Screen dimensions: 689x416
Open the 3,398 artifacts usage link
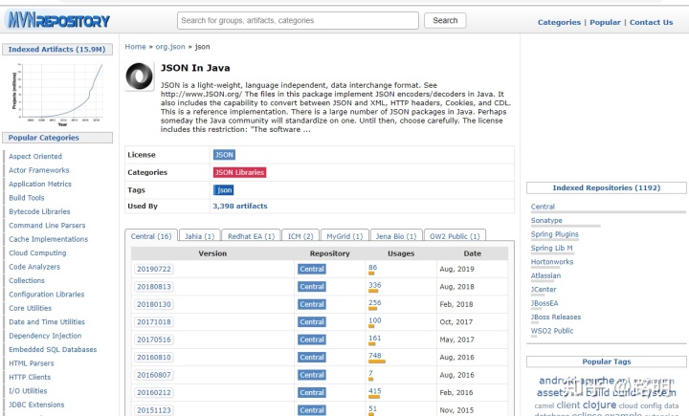click(x=240, y=206)
